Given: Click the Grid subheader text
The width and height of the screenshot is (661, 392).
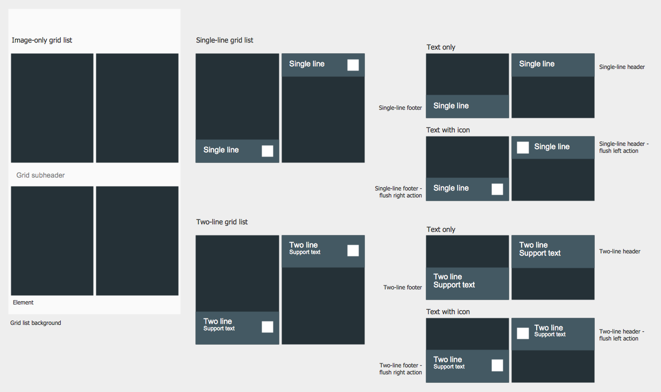Looking at the screenshot, I should pos(40,175).
